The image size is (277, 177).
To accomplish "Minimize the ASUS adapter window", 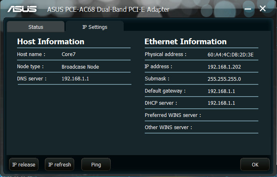I will pyautogui.click(x=248, y=9).
